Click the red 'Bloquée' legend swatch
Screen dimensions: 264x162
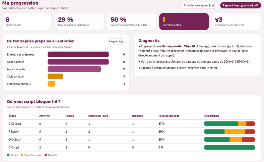point(46,155)
